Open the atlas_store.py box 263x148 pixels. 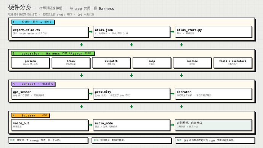pyautogui.click(x=213, y=32)
